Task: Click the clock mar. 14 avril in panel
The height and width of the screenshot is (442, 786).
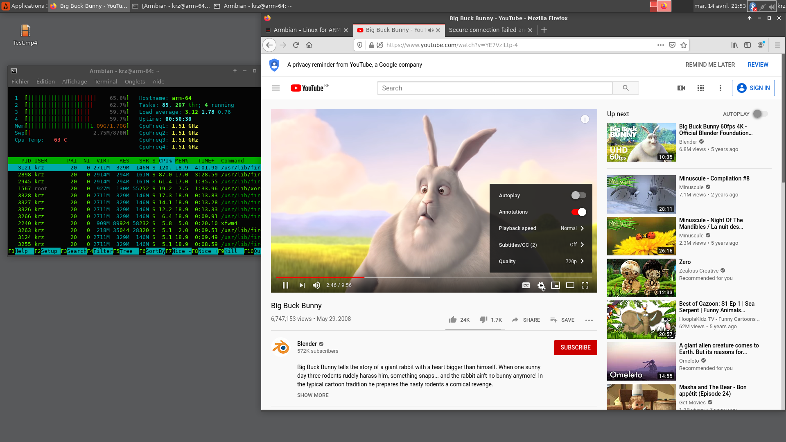Action: [720, 6]
